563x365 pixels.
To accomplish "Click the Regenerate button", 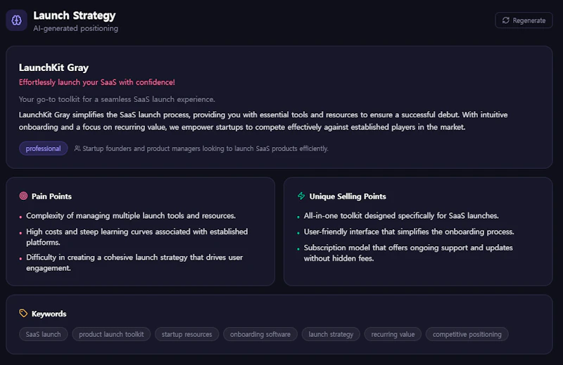I will click(524, 20).
